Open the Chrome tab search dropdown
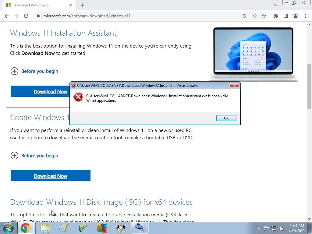 [x=275, y=5]
